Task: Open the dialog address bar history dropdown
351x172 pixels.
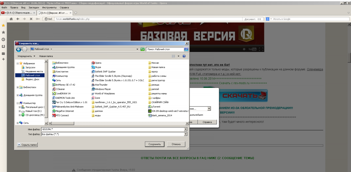Action: pos(137,49)
